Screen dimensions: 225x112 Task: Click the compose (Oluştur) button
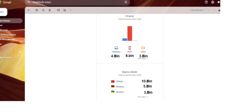(x=3, y=12)
